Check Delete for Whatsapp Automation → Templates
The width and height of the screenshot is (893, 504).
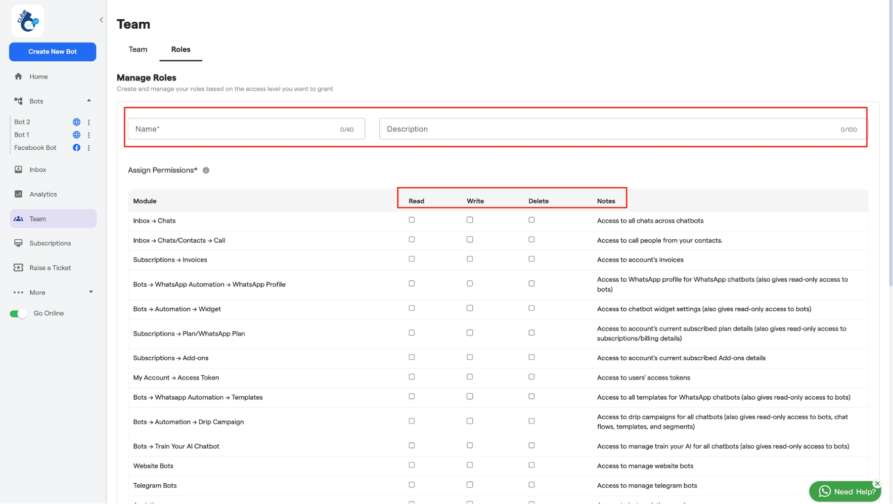coord(532,397)
